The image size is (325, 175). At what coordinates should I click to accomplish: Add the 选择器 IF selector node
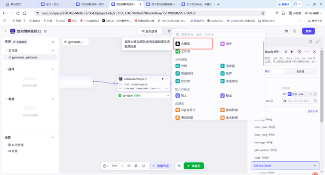coord(228,66)
